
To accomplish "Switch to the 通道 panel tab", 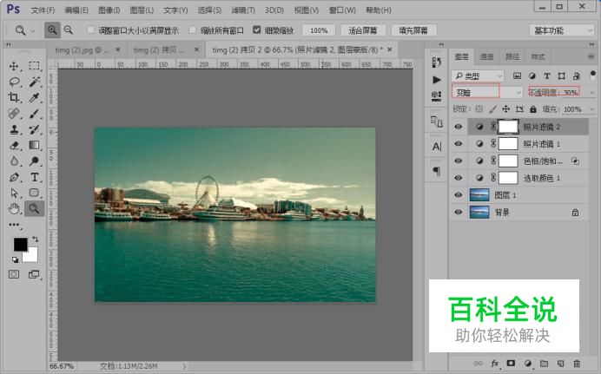I will tap(486, 56).
